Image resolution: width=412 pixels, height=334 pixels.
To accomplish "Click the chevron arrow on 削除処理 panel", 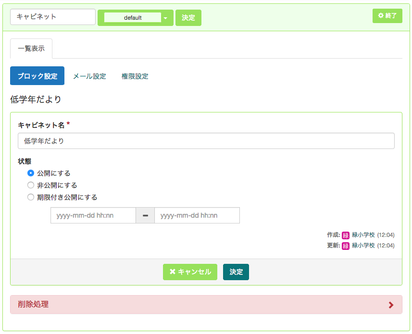I will click(391, 305).
